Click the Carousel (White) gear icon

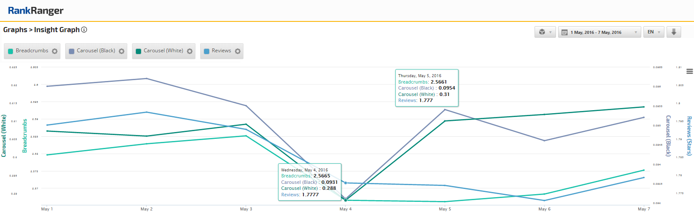point(190,51)
